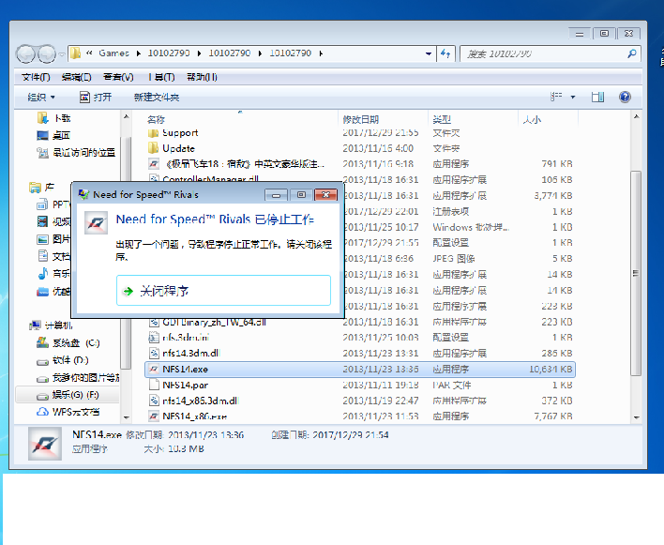
Task: Select WPS云文档 cloud item
Action: point(68,412)
